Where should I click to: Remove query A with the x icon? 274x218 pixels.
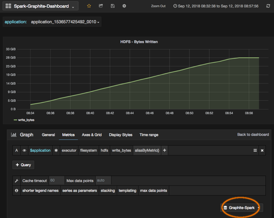click(x=262, y=150)
